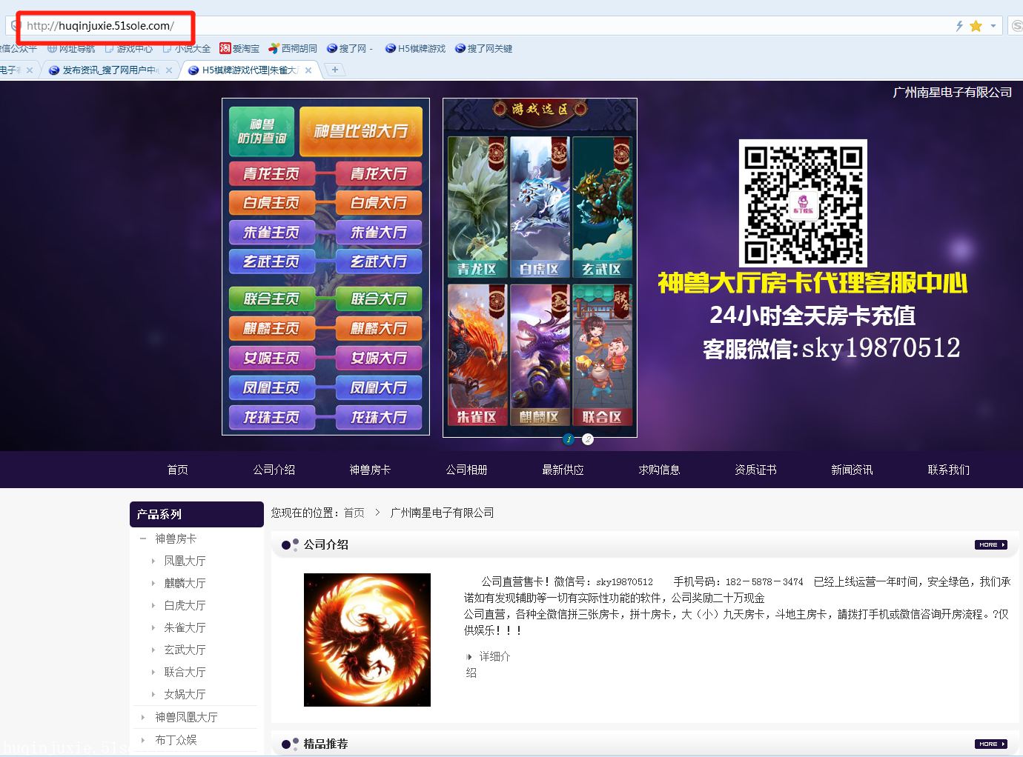Open the 搜了网 - bookmark

[350, 48]
